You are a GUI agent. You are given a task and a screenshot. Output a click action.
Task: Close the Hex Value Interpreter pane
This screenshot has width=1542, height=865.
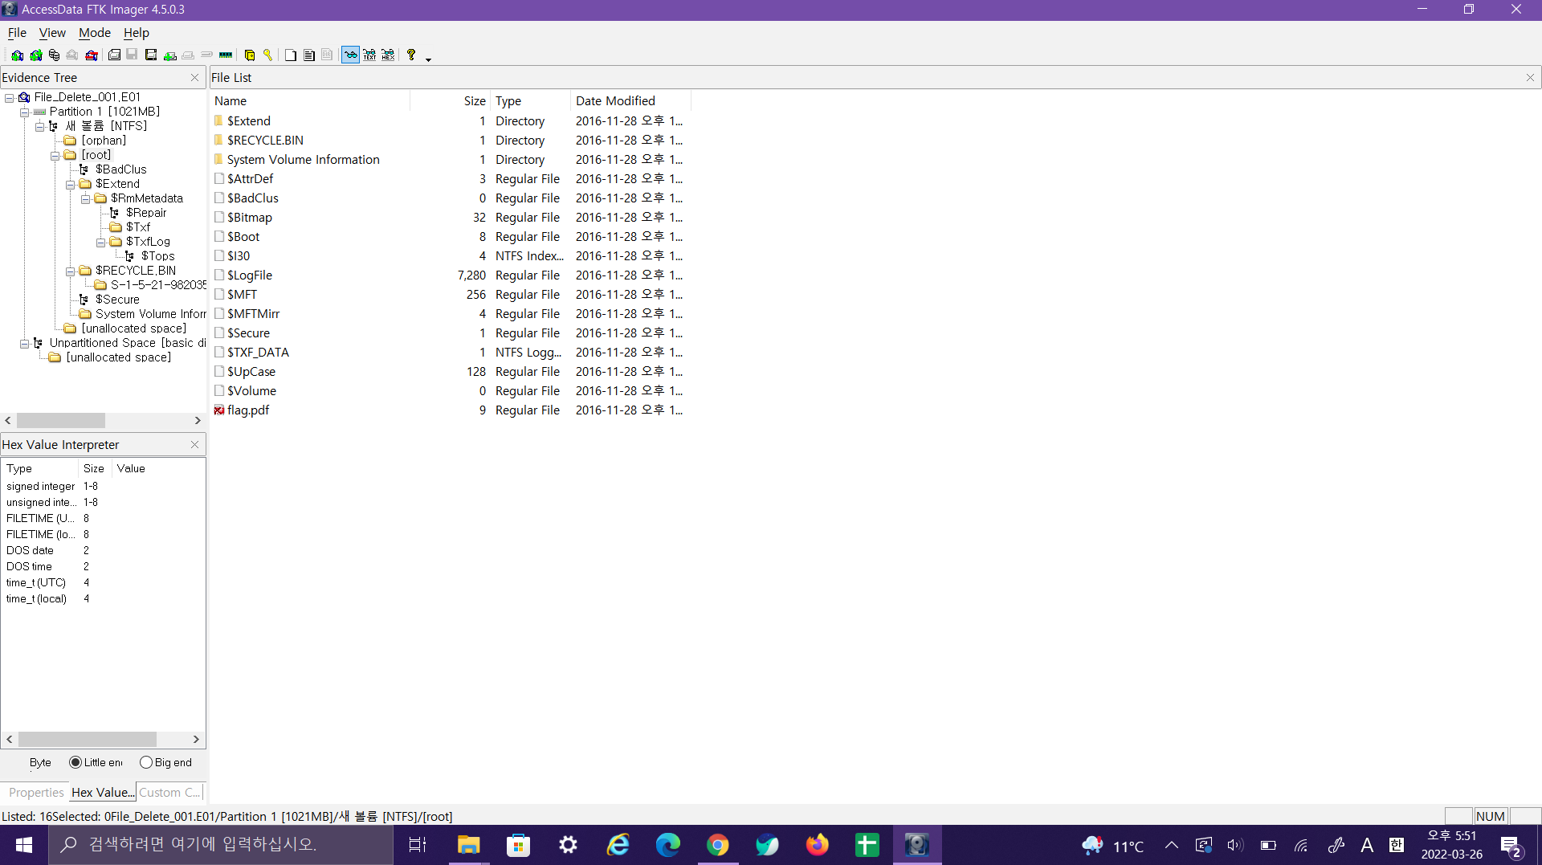[194, 445]
